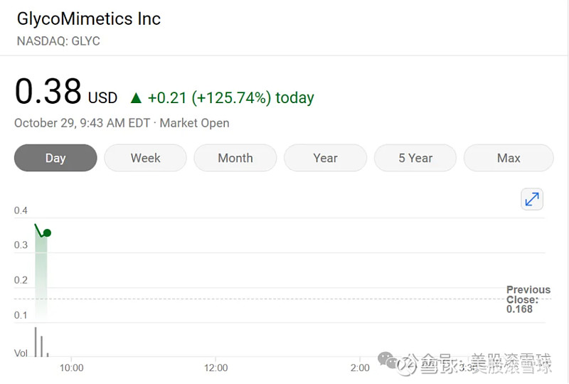Screen dimensions: 569x384
Task: Click the green current price dot
Action: click(x=47, y=233)
